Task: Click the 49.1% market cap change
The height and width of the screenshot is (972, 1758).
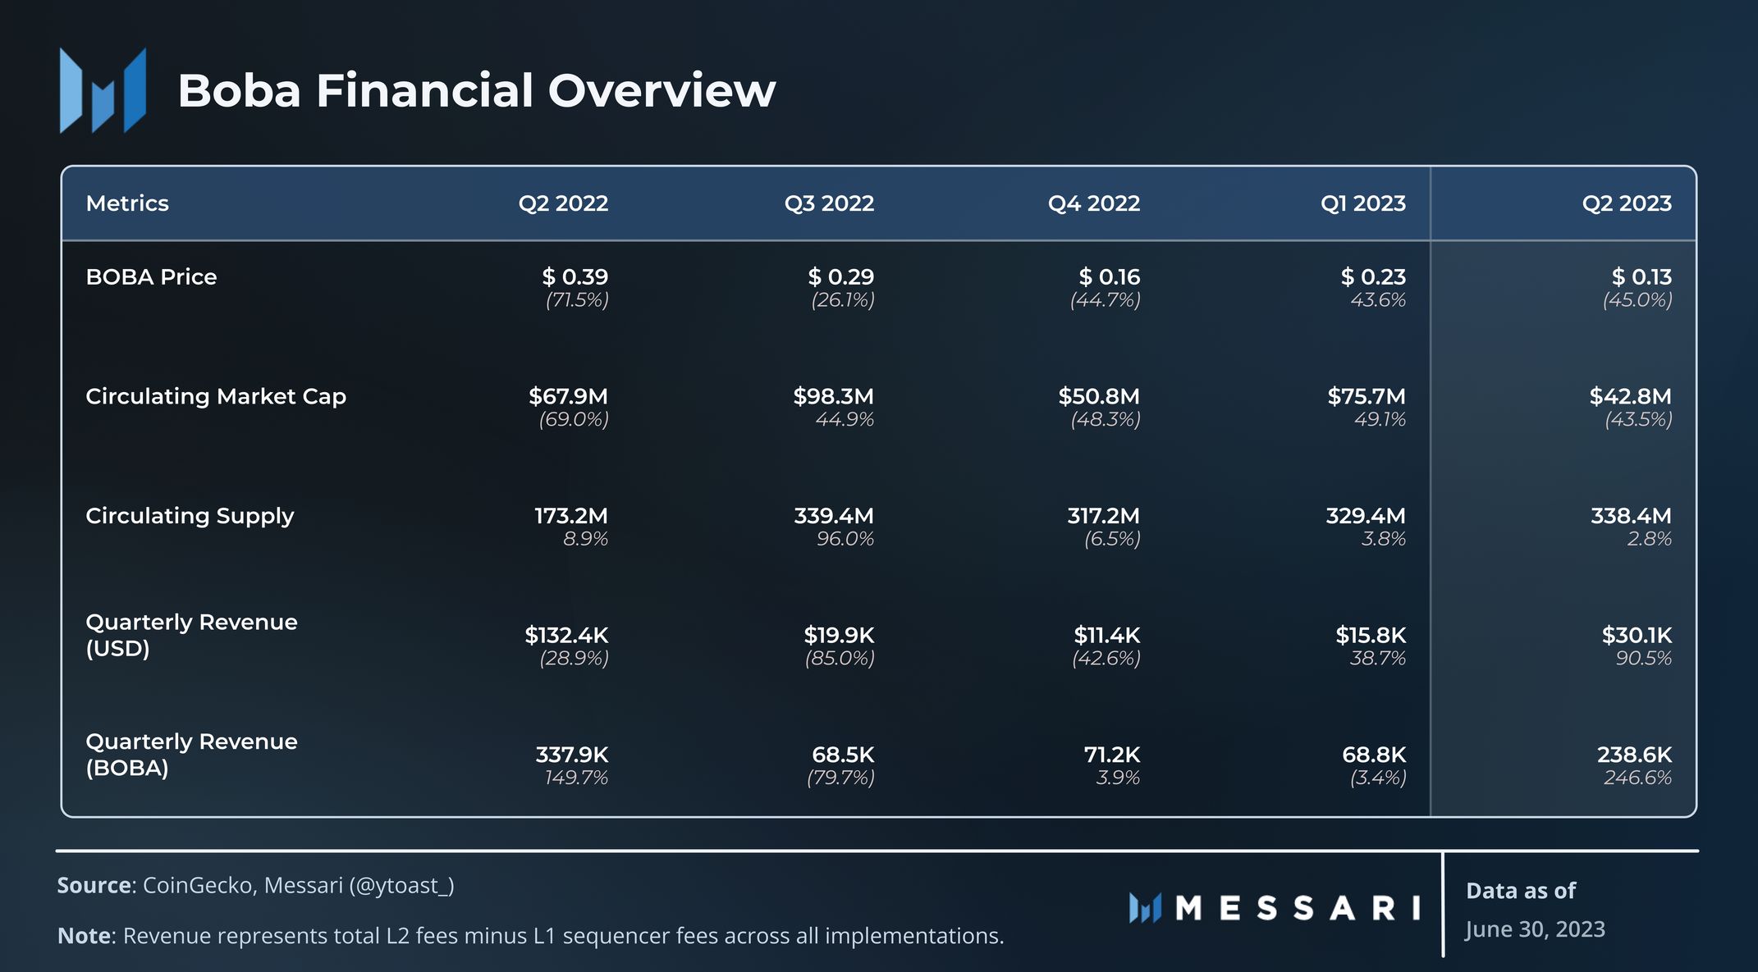Action: (1380, 420)
